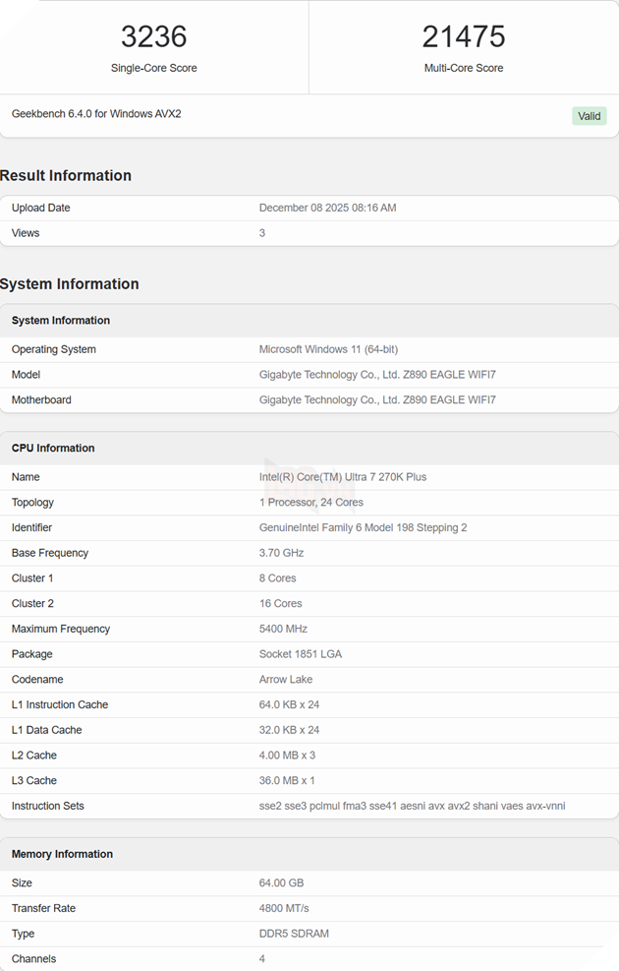The height and width of the screenshot is (971, 619).
Task: Select the GenuineIntel Family 6 identifier text
Action: tap(363, 527)
